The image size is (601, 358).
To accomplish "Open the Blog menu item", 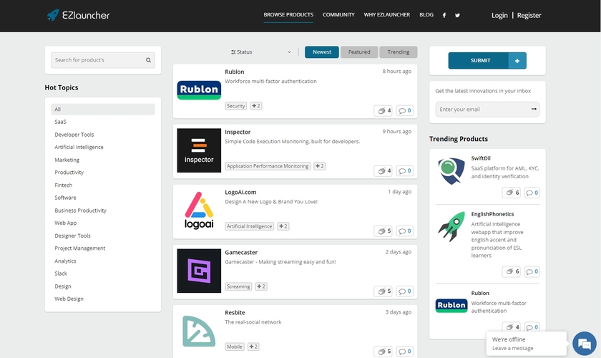I will coord(426,14).
